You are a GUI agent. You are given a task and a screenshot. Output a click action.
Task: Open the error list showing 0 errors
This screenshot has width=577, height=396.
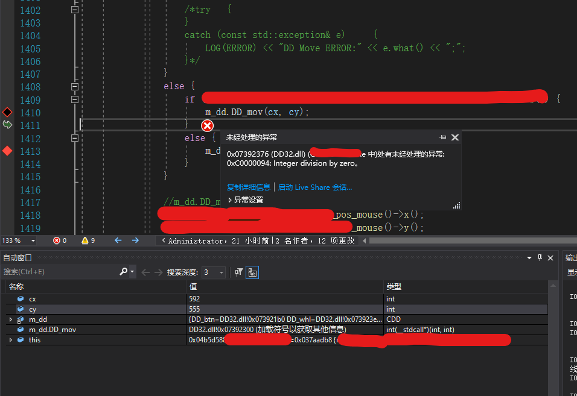(58, 240)
